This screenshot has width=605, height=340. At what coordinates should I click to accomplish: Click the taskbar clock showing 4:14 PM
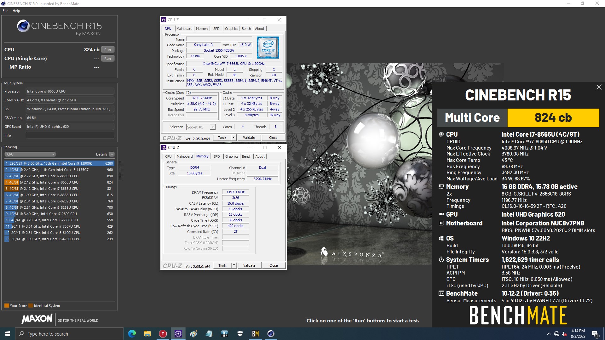coord(578,334)
